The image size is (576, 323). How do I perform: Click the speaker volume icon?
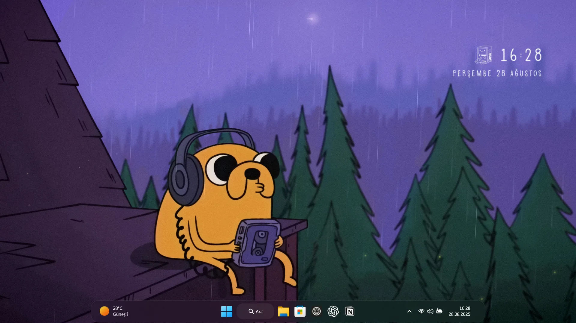430,311
